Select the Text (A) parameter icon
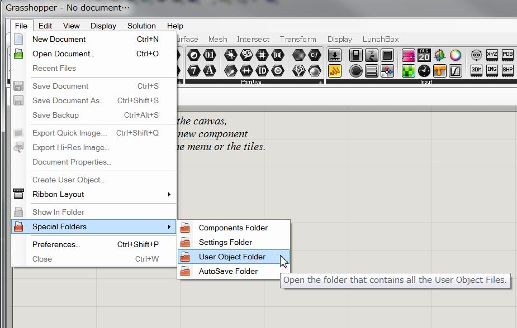This screenshot has height=328, width=517. [210, 70]
